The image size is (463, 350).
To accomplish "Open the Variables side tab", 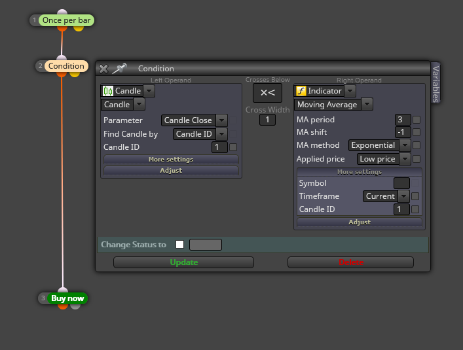I will (x=435, y=84).
